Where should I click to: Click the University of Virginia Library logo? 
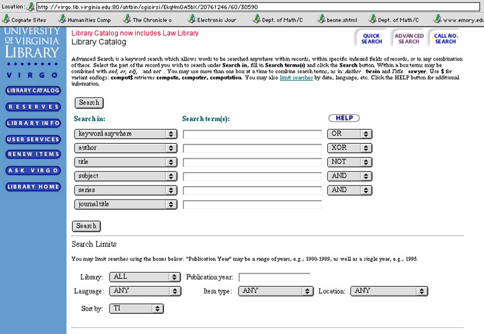[32, 43]
